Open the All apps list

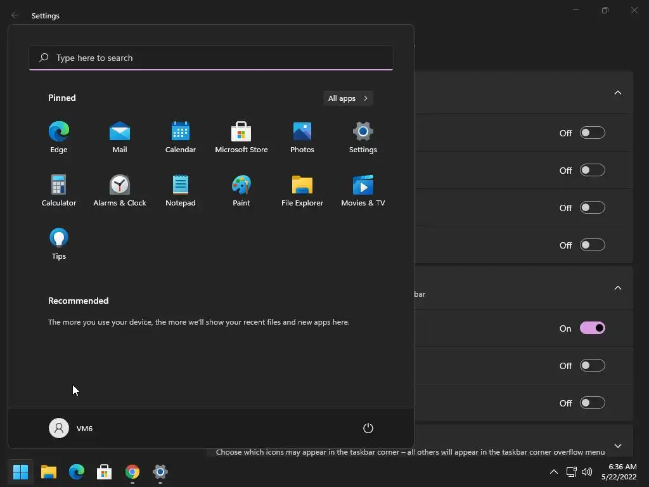pyautogui.click(x=348, y=98)
